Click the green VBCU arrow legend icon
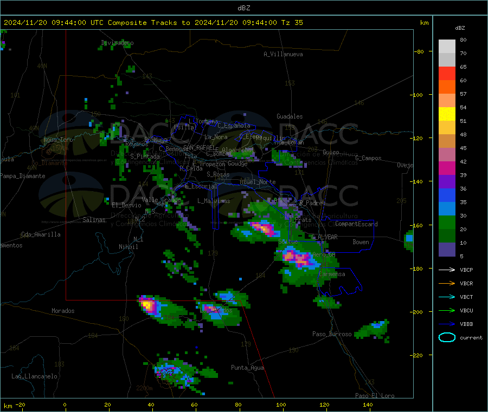 tap(447, 310)
